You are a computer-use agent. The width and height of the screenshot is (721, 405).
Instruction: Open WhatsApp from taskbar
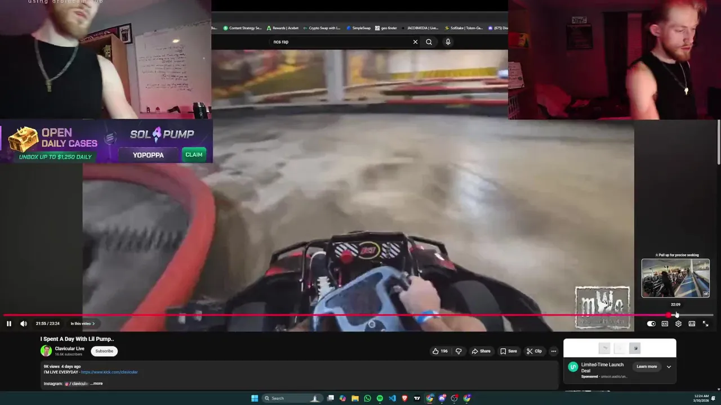point(367,398)
